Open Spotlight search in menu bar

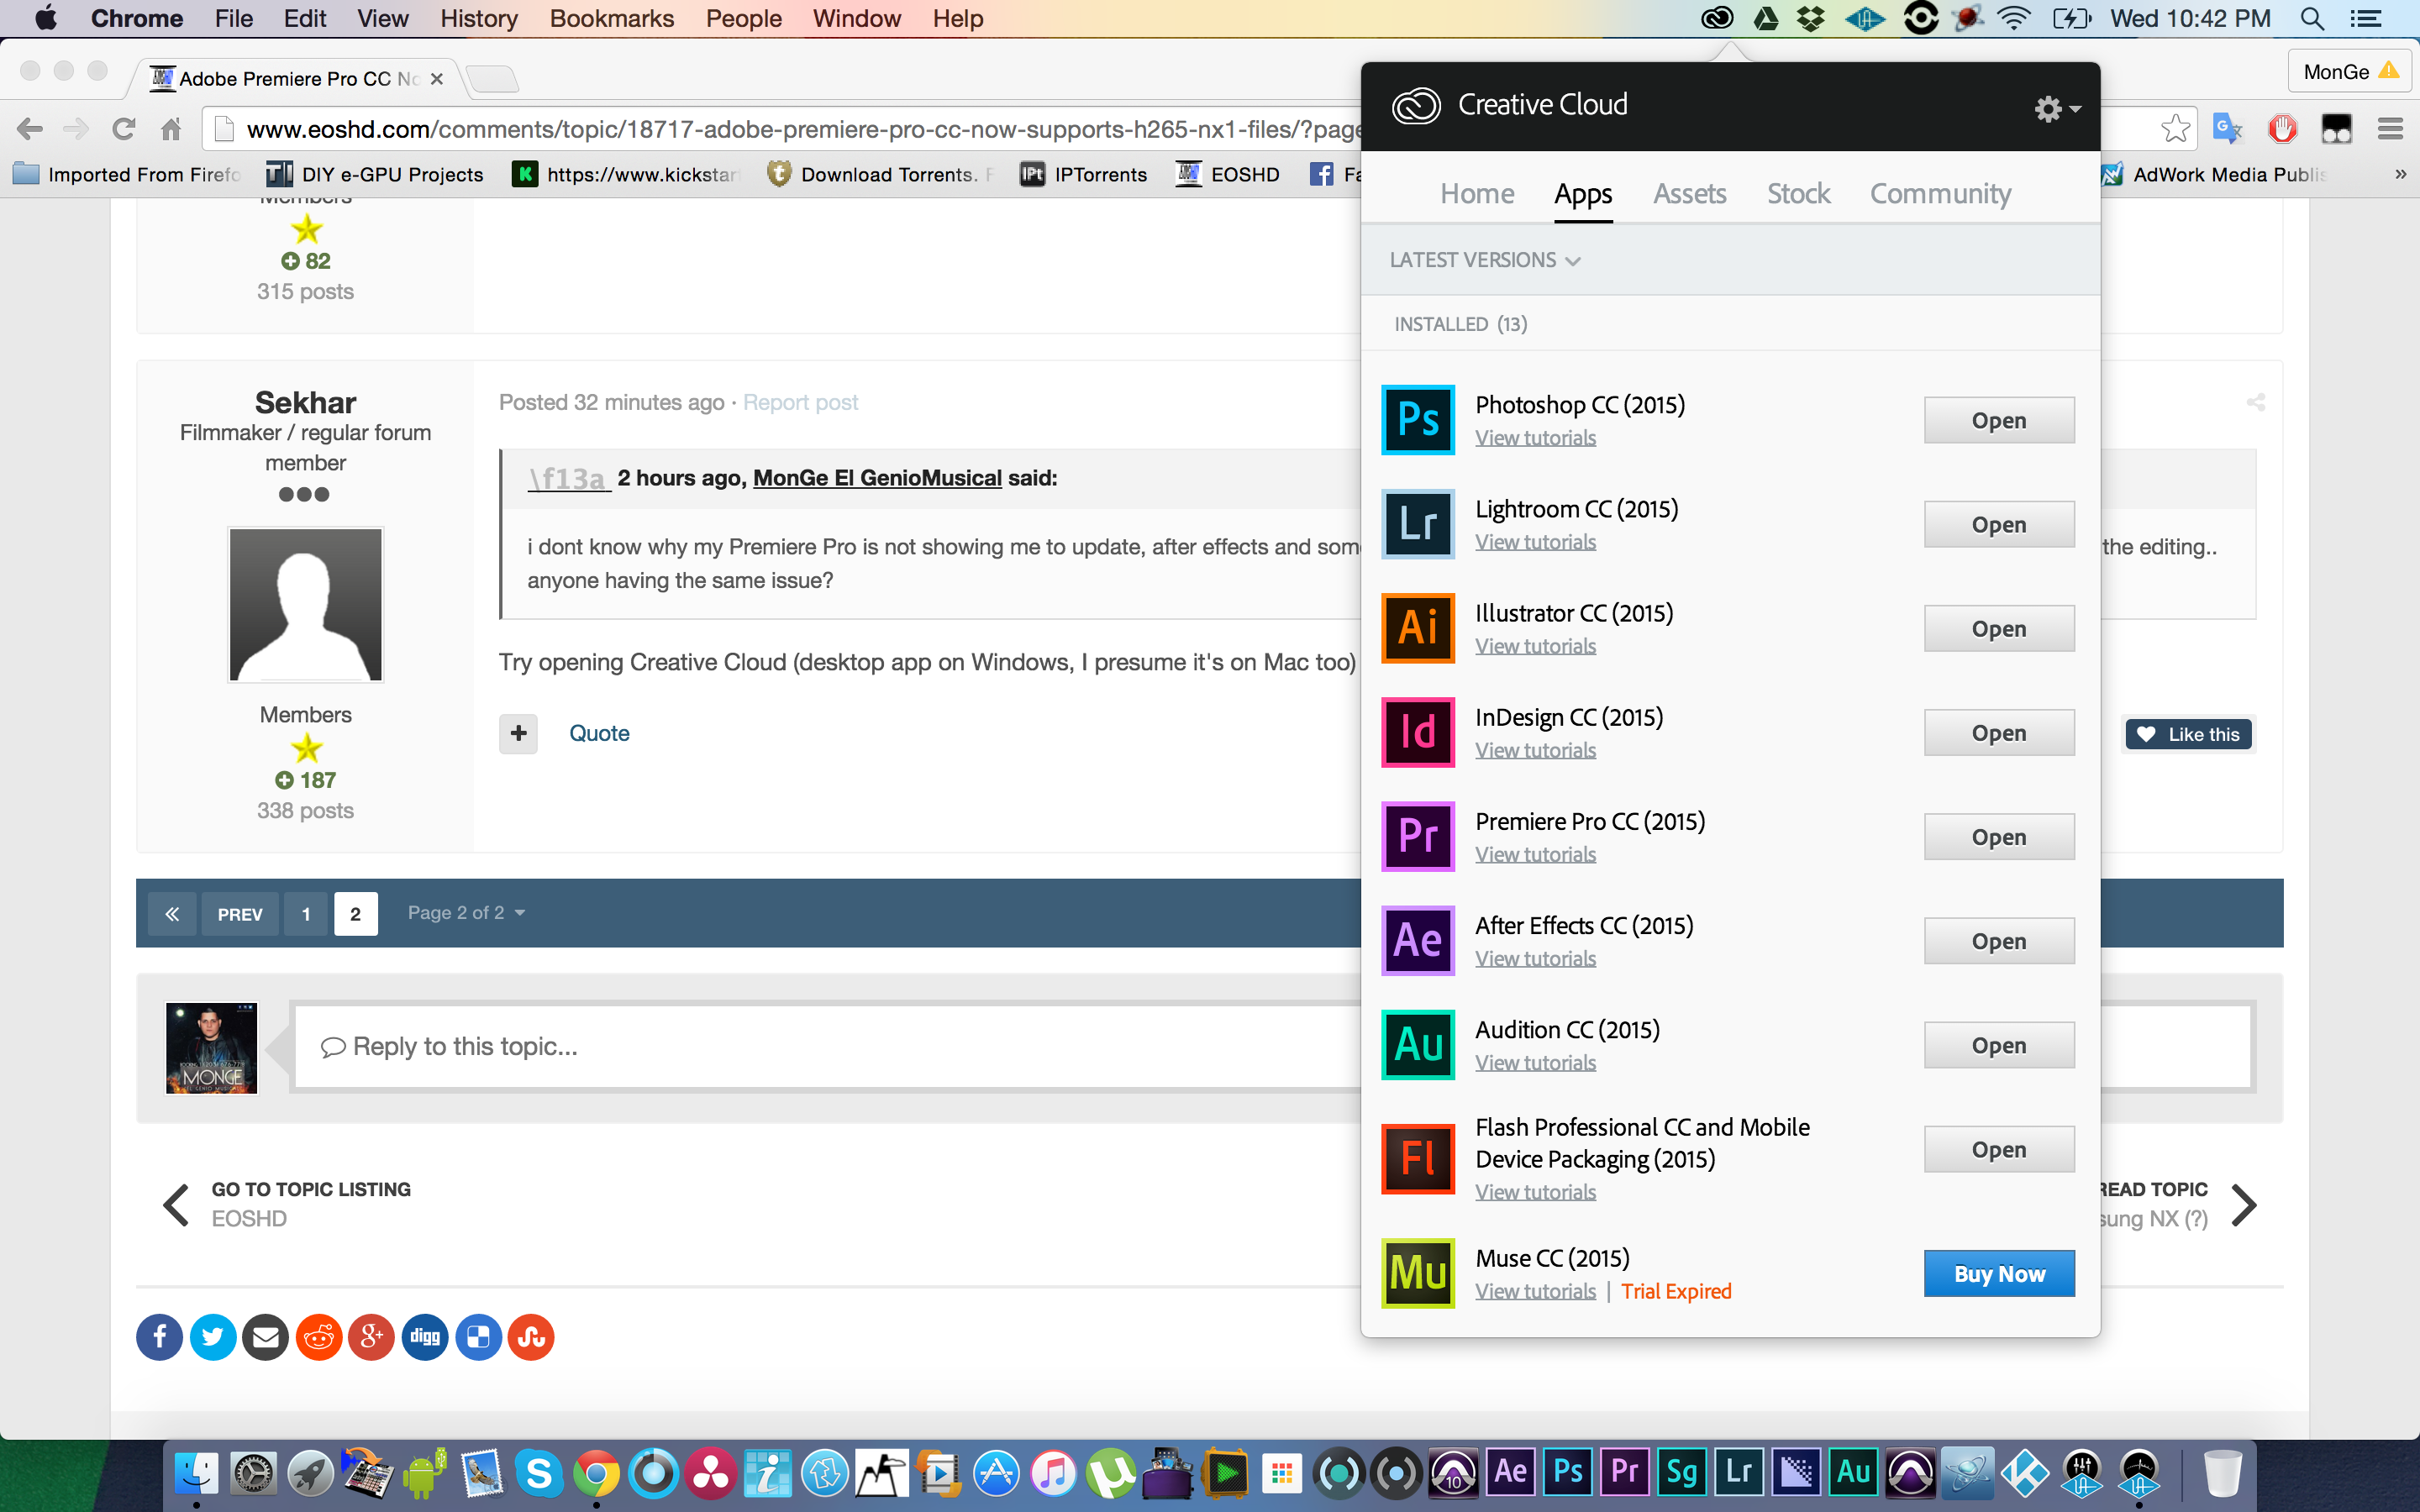[x=2312, y=18]
